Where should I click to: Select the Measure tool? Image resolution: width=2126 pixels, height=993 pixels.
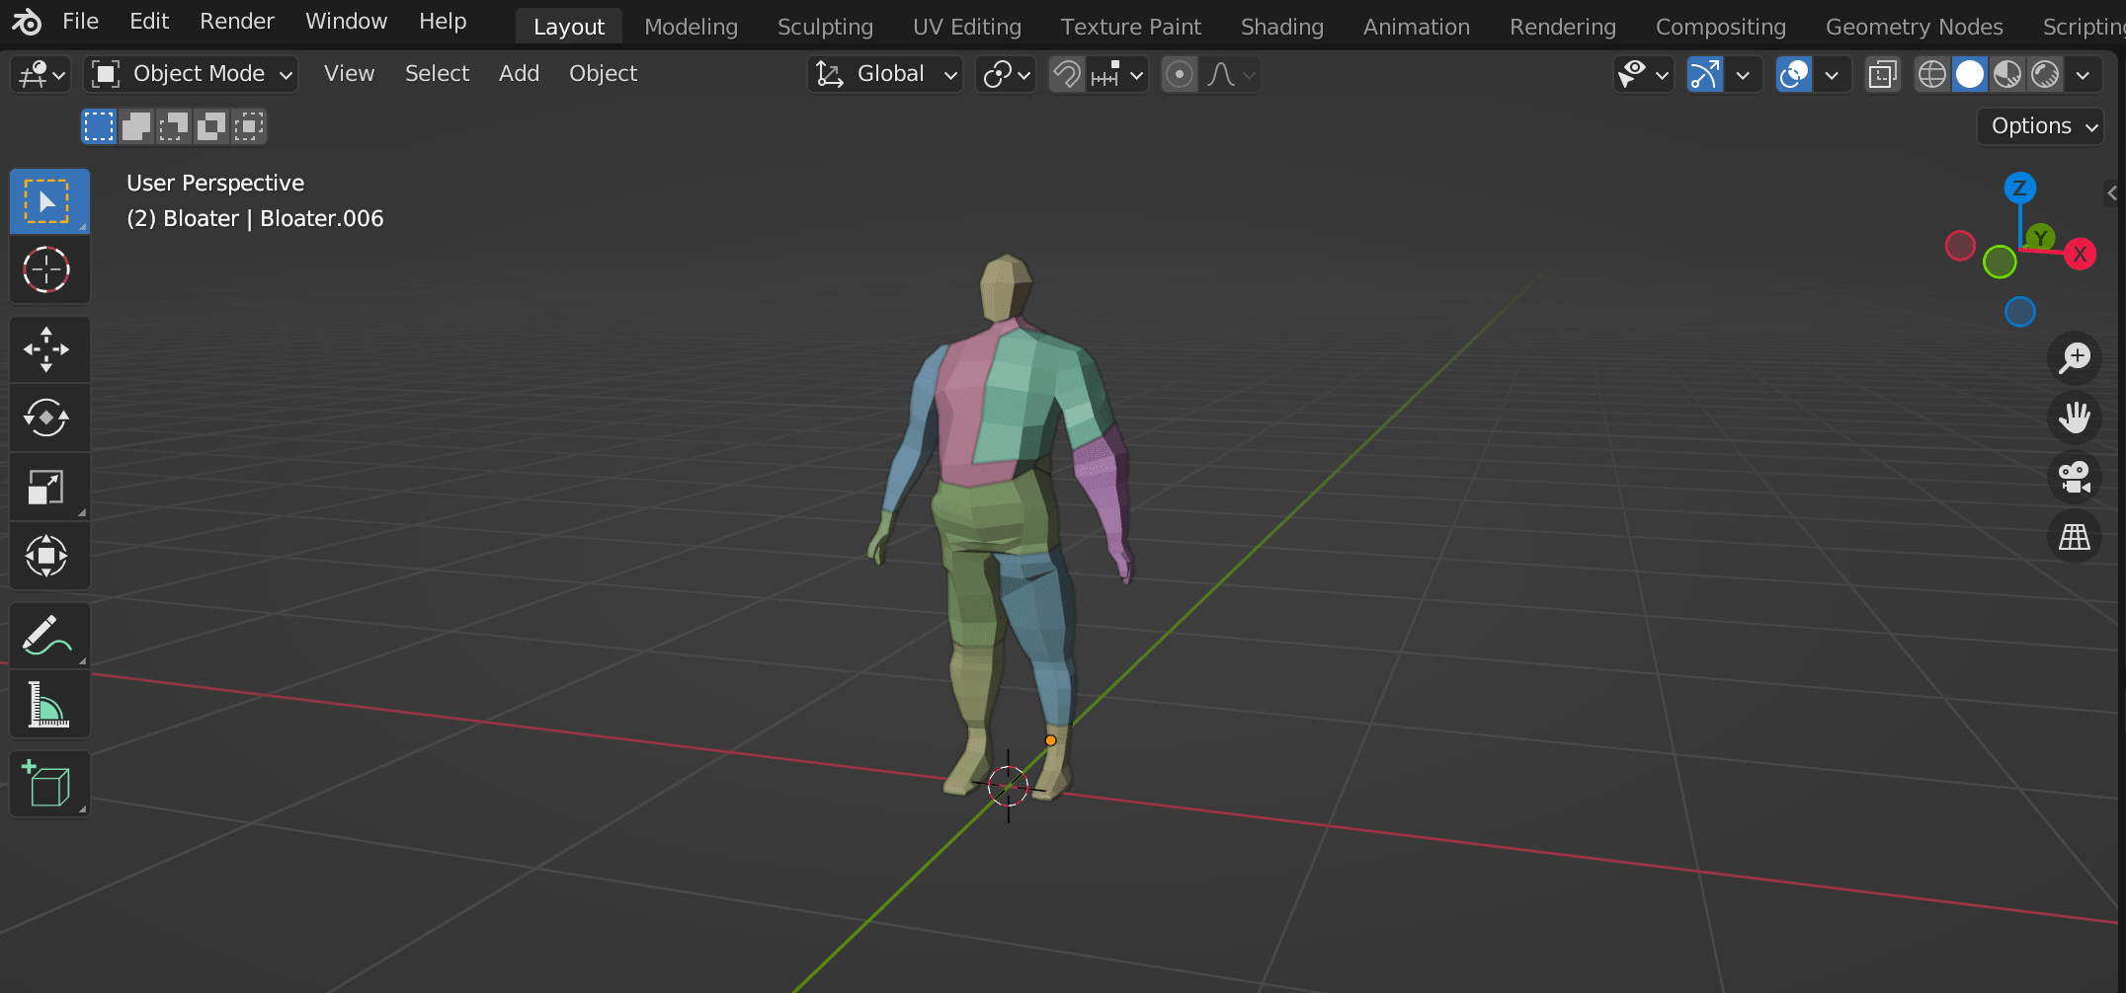coord(49,705)
